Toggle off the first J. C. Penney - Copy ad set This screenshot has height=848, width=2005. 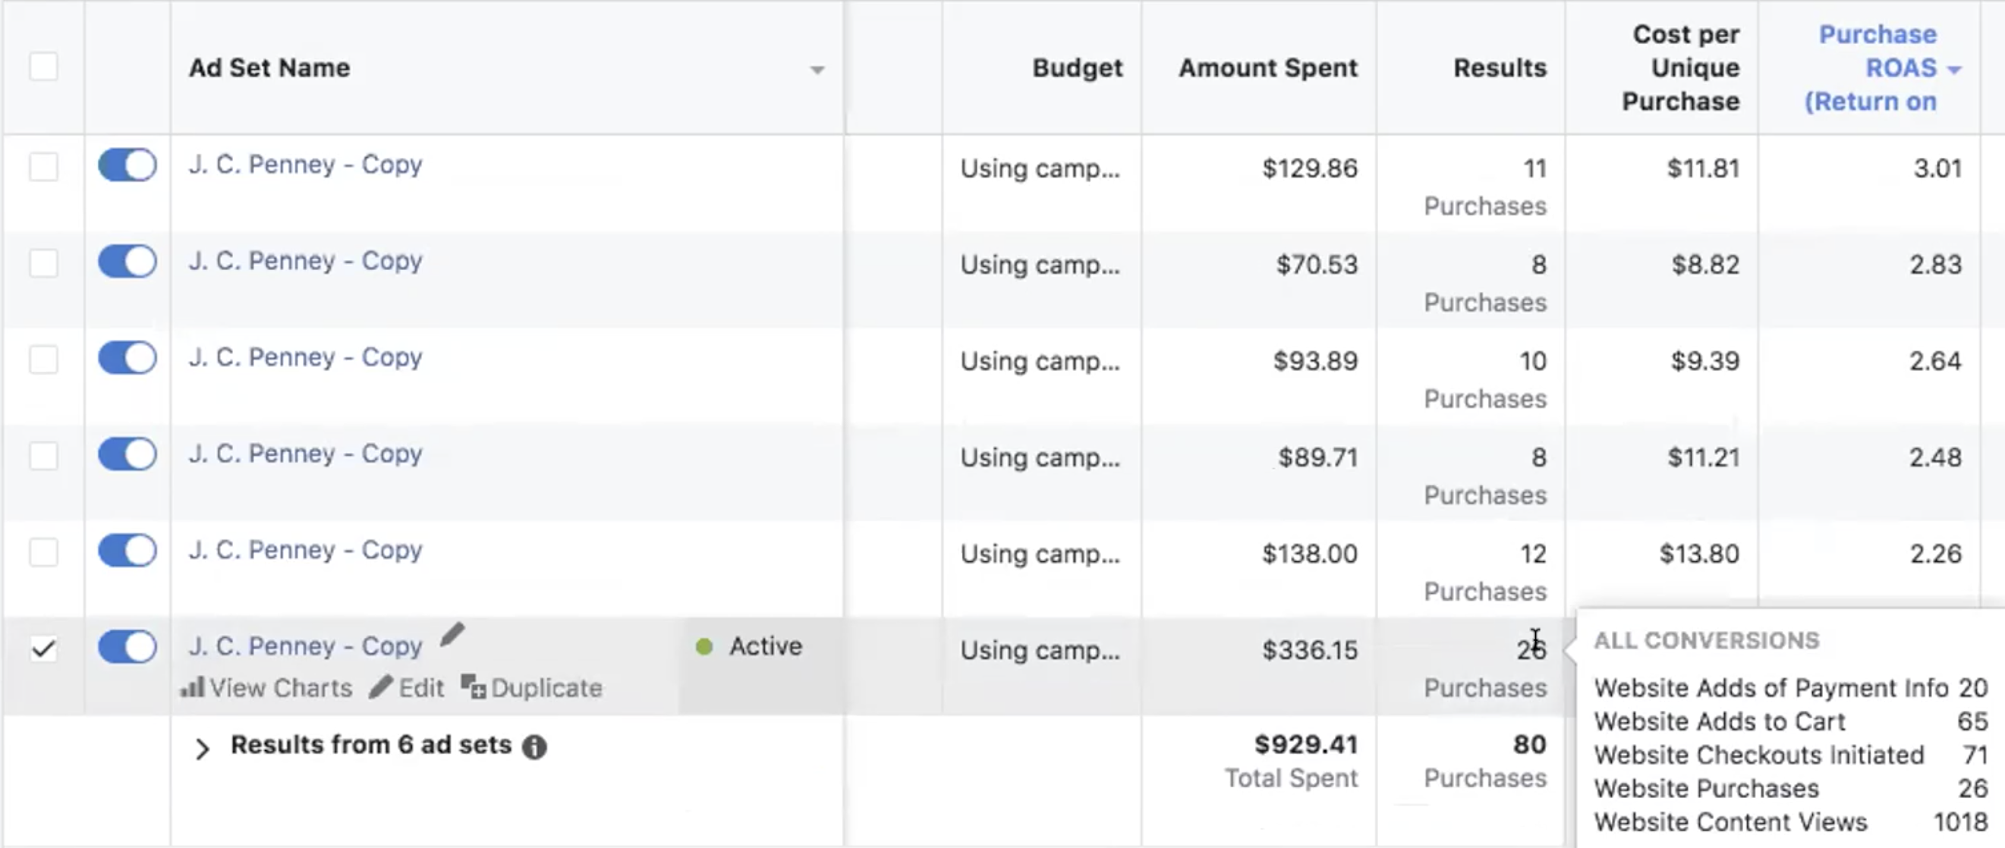[126, 165]
